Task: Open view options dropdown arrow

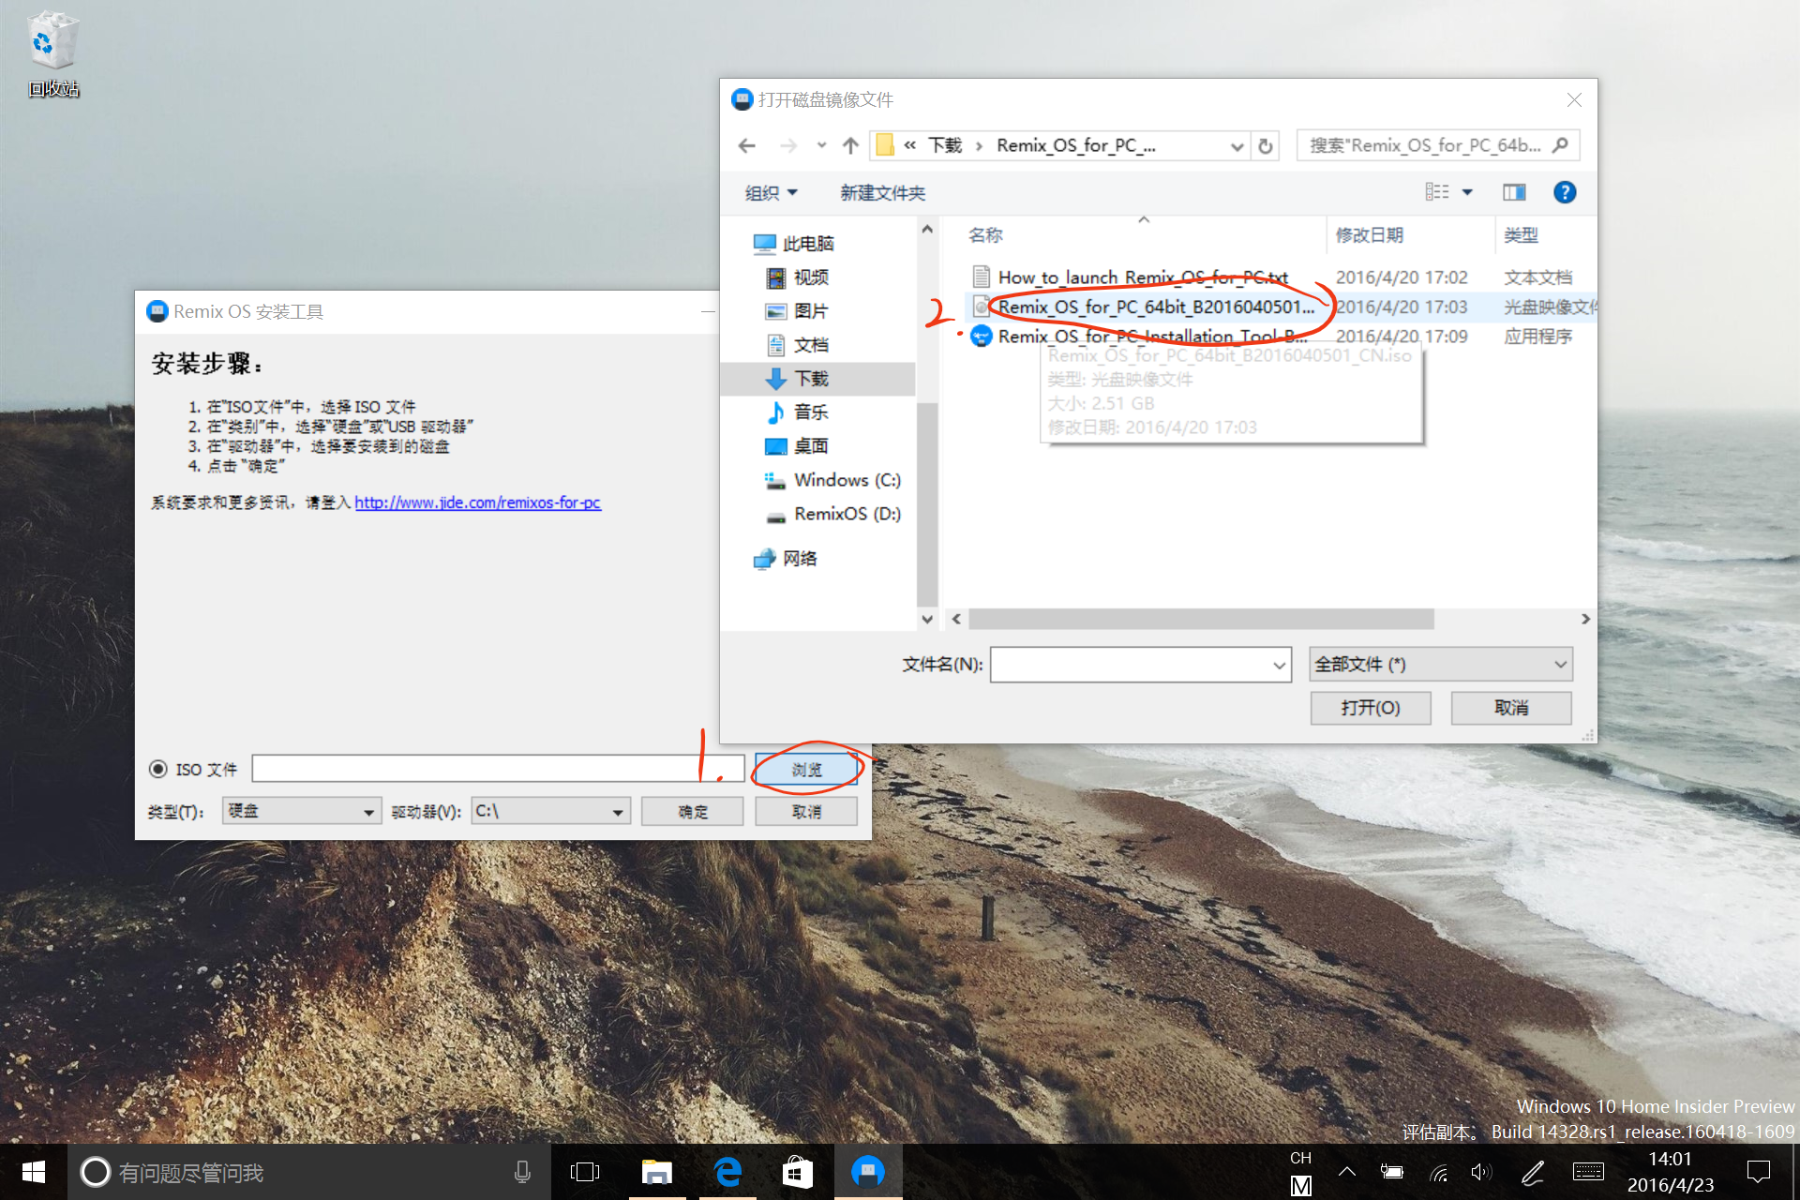Action: (1468, 192)
